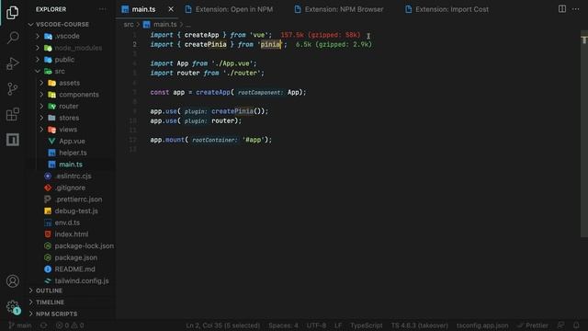Open .gitignore file

(70, 188)
